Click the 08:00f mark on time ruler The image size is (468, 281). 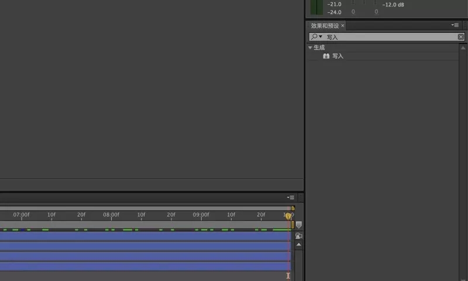coord(111,215)
